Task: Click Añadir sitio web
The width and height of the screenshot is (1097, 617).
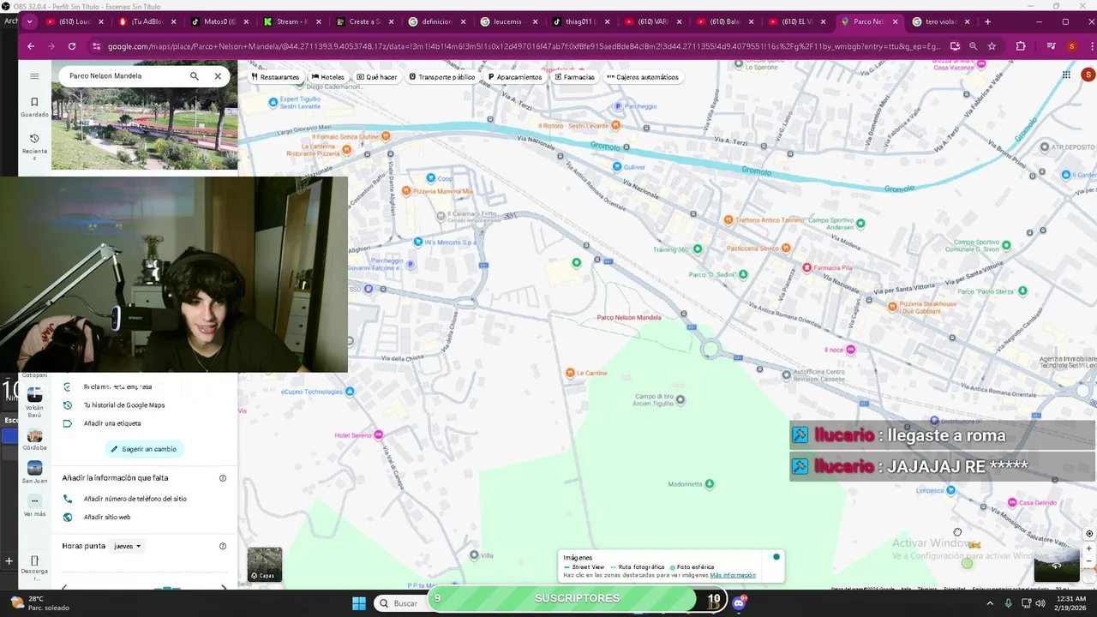Action: tap(107, 518)
